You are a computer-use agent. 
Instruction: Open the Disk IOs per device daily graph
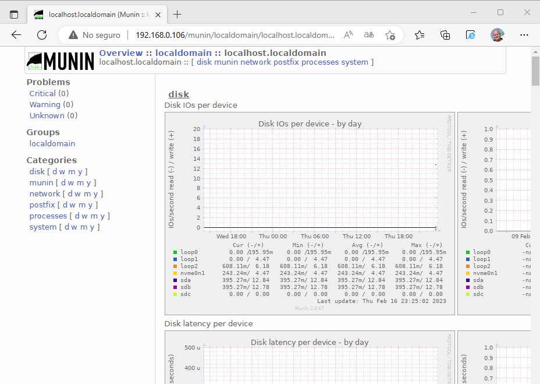310,213
